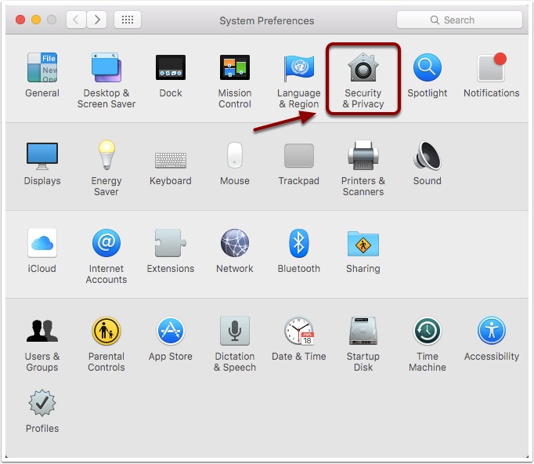Open App Store preferences icon
The height and width of the screenshot is (464, 534).
tap(171, 330)
